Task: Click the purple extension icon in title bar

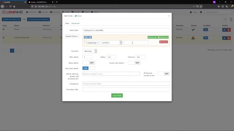Action: (214, 2)
